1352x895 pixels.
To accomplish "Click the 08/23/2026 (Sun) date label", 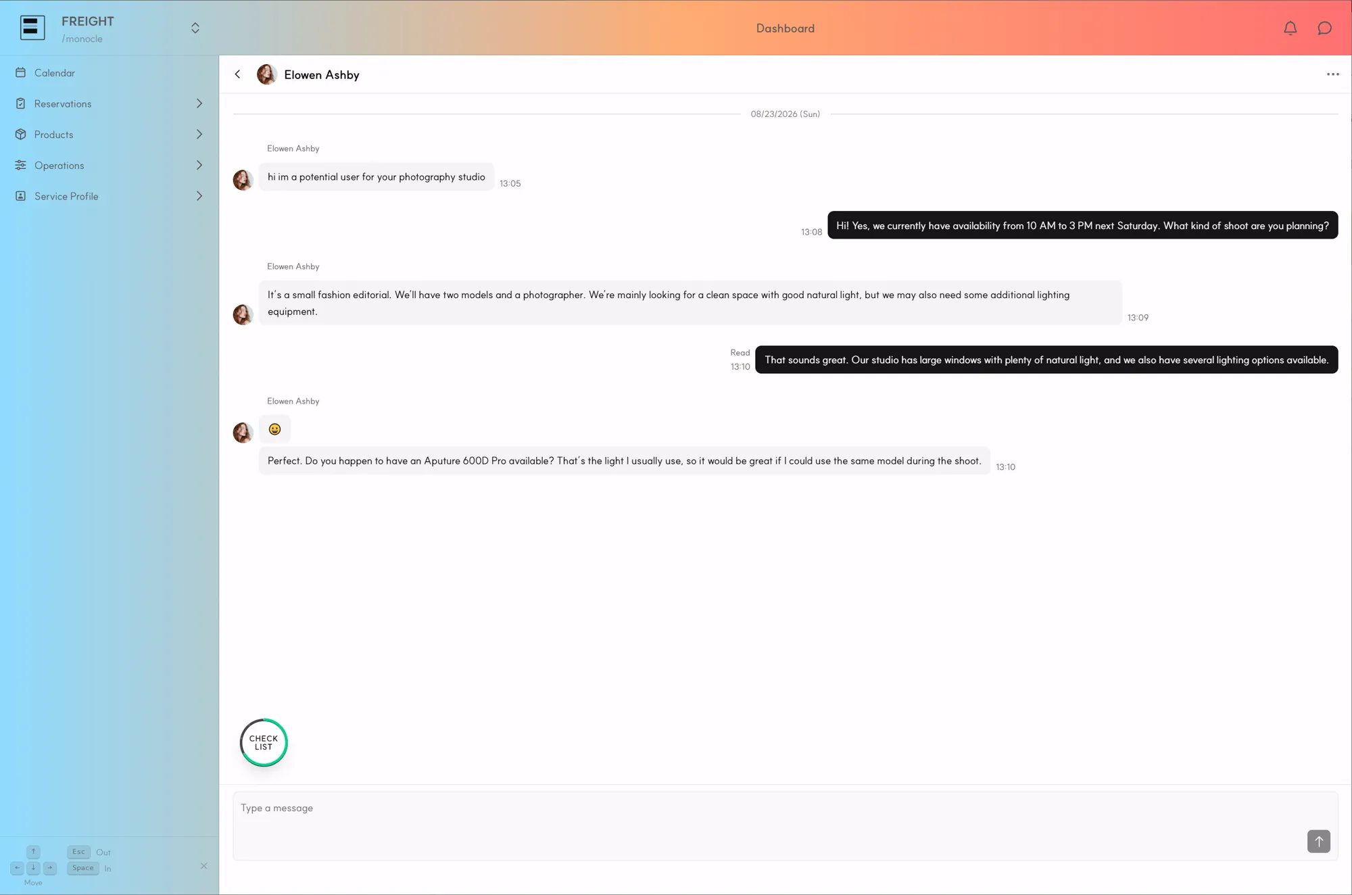I will [785, 114].
